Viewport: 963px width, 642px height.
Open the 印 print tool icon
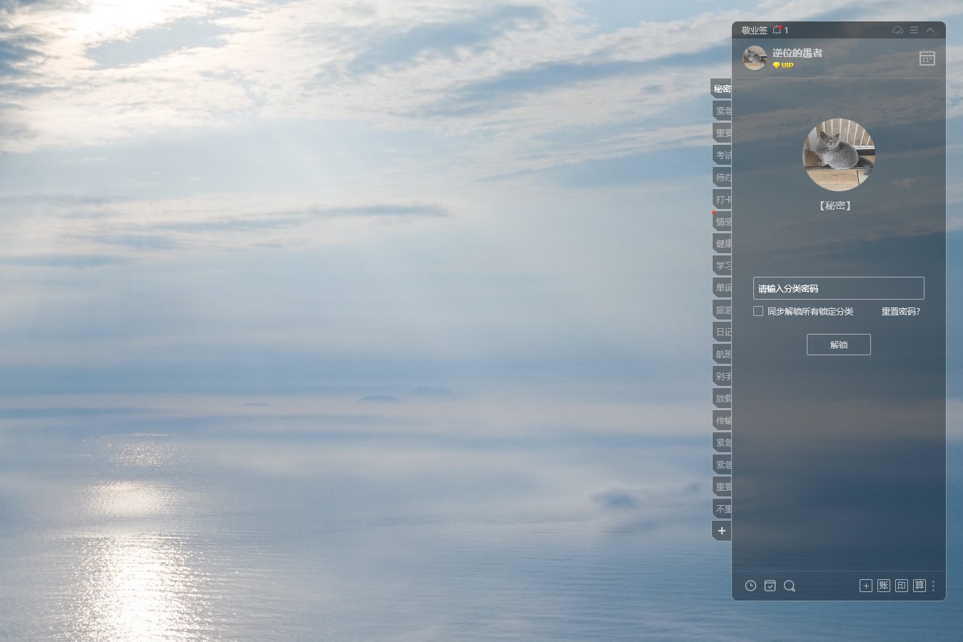902,586
